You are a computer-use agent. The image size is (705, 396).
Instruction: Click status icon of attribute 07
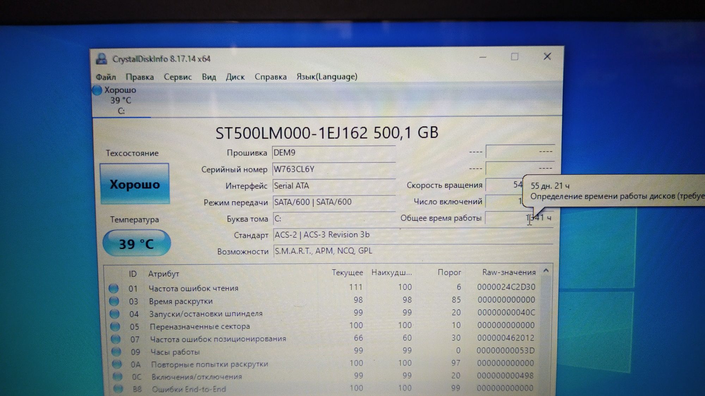[x=116, y=339]
